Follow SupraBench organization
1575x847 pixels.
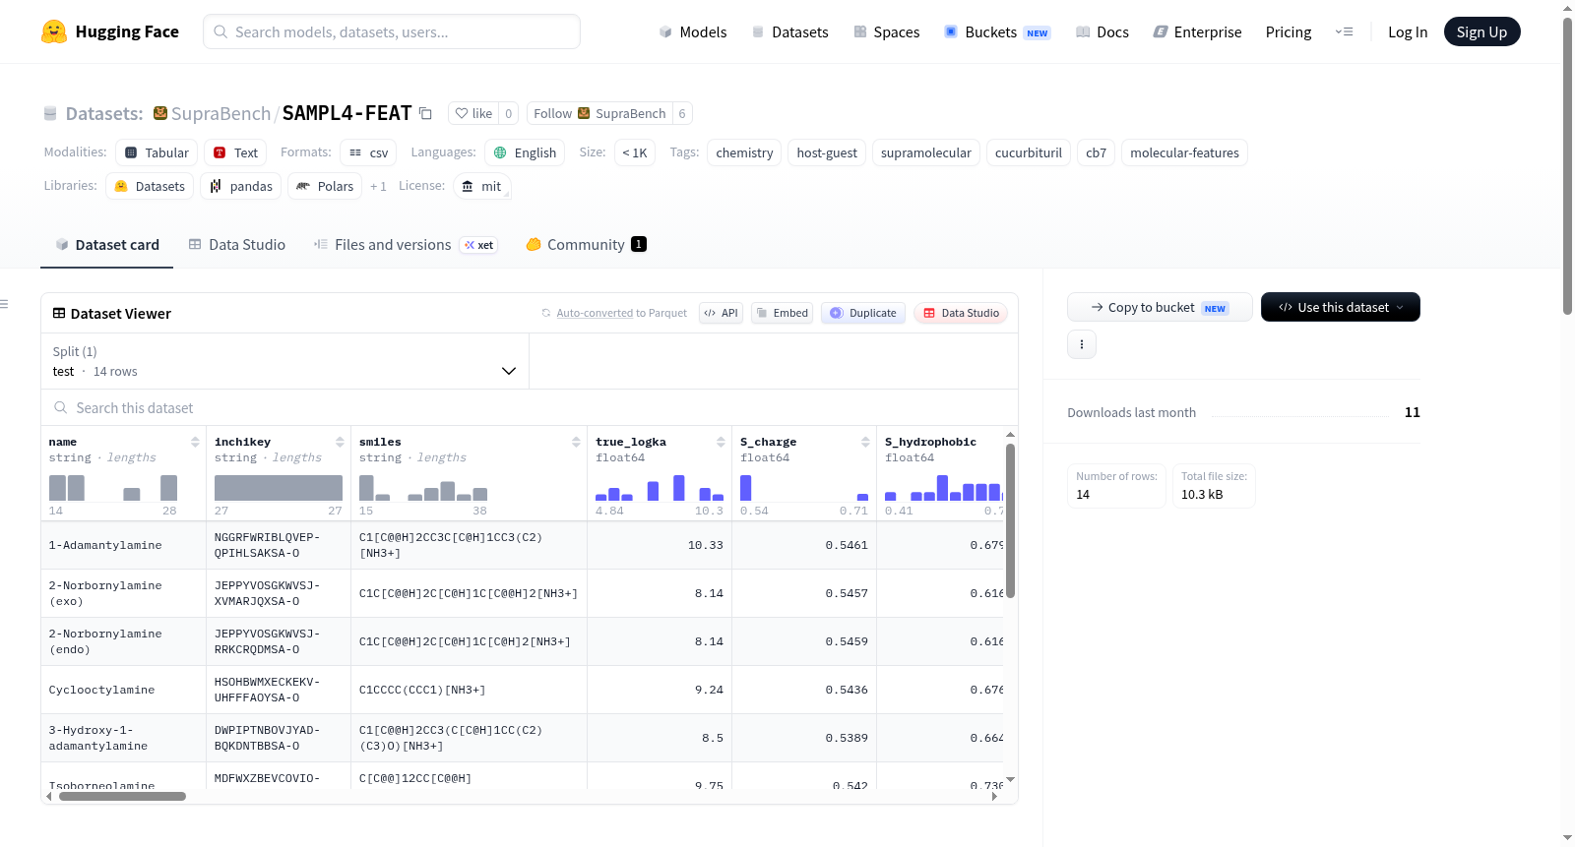point(599,113)
